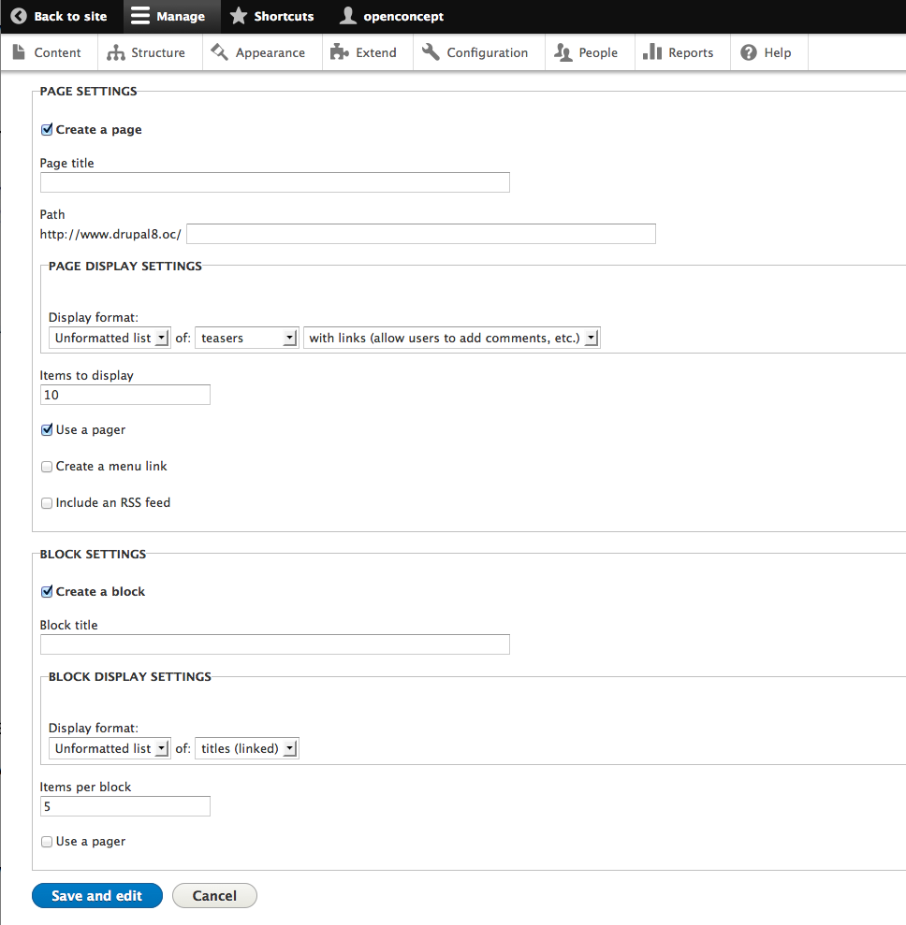The image size is (906, 925).
Task: Enable the Create a menu link checkbox
Action: pyautogui.click(x=47, y=467)
